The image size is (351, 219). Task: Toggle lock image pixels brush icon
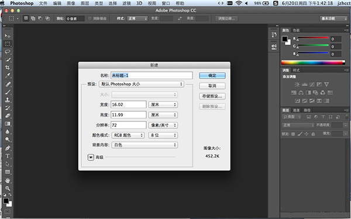(x=300, y=134)
